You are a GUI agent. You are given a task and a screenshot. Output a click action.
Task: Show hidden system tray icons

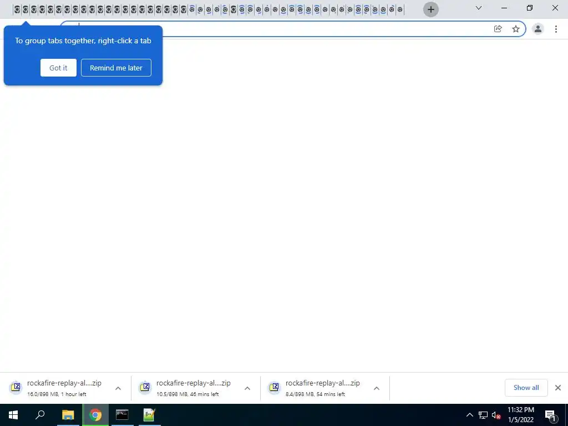point(469,415)
